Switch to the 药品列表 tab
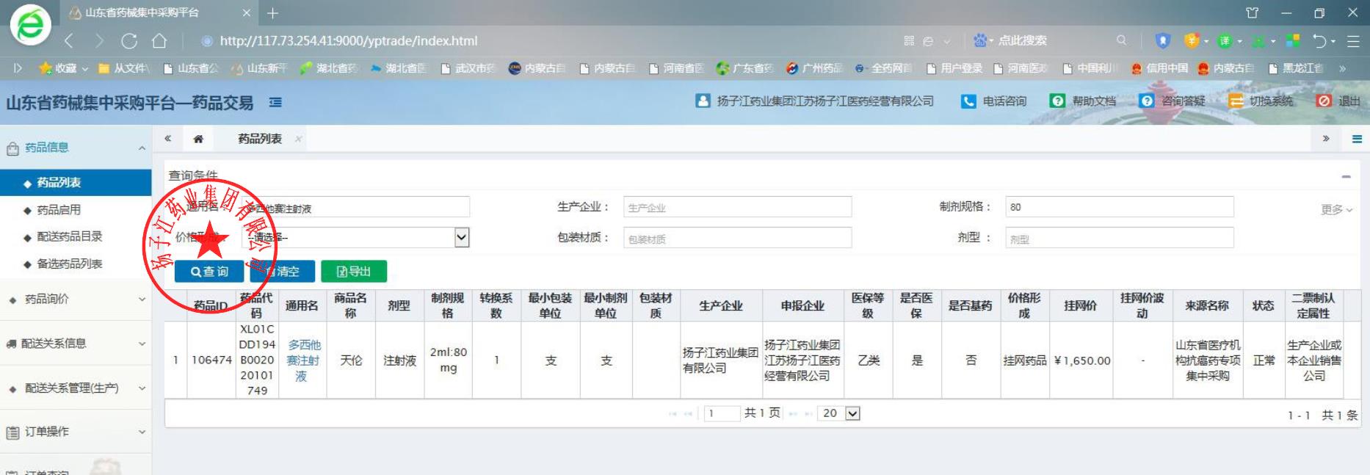Image resolution: width=1370 pixels, height=475 pixels. click(260, 139)
